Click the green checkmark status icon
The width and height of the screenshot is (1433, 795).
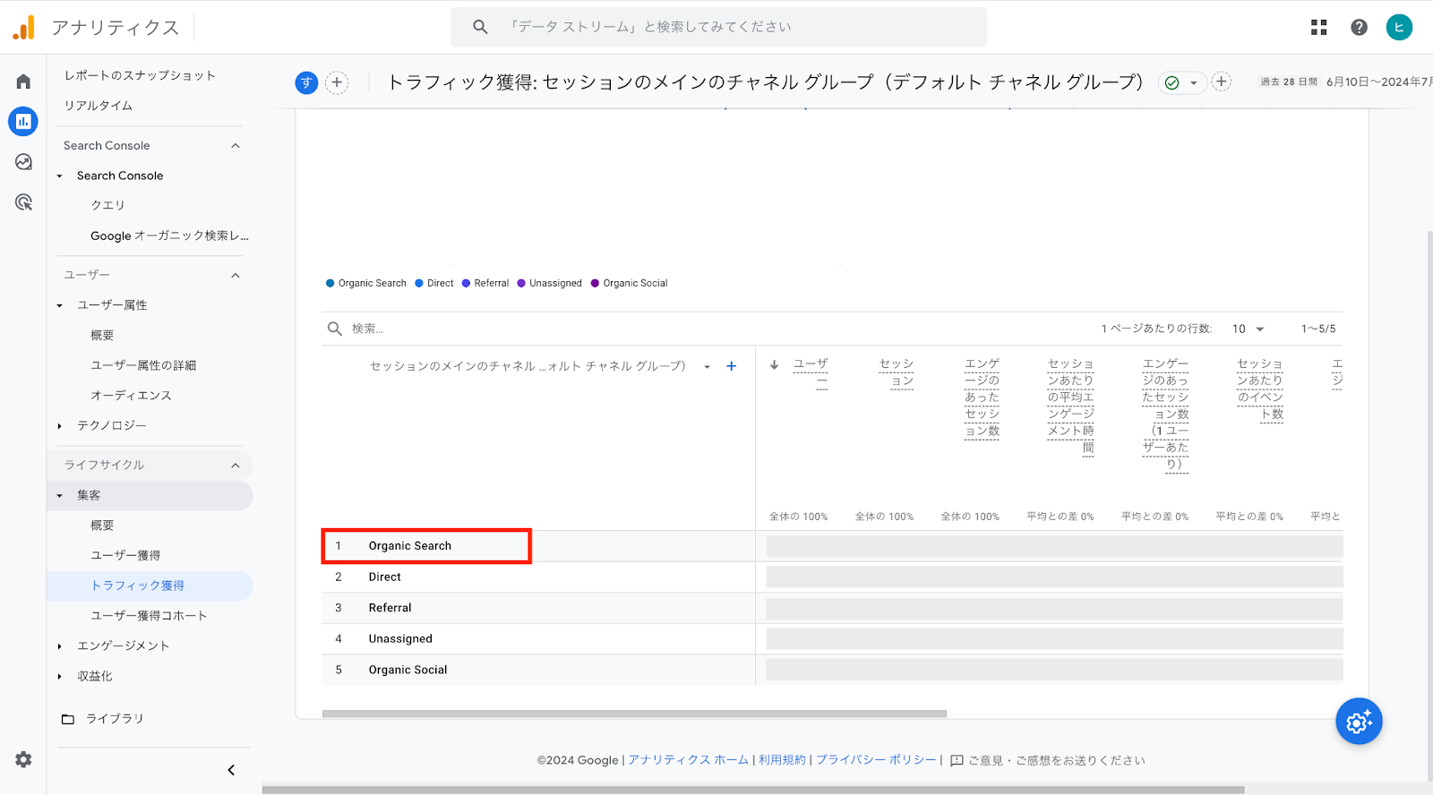pos(1171,83)
